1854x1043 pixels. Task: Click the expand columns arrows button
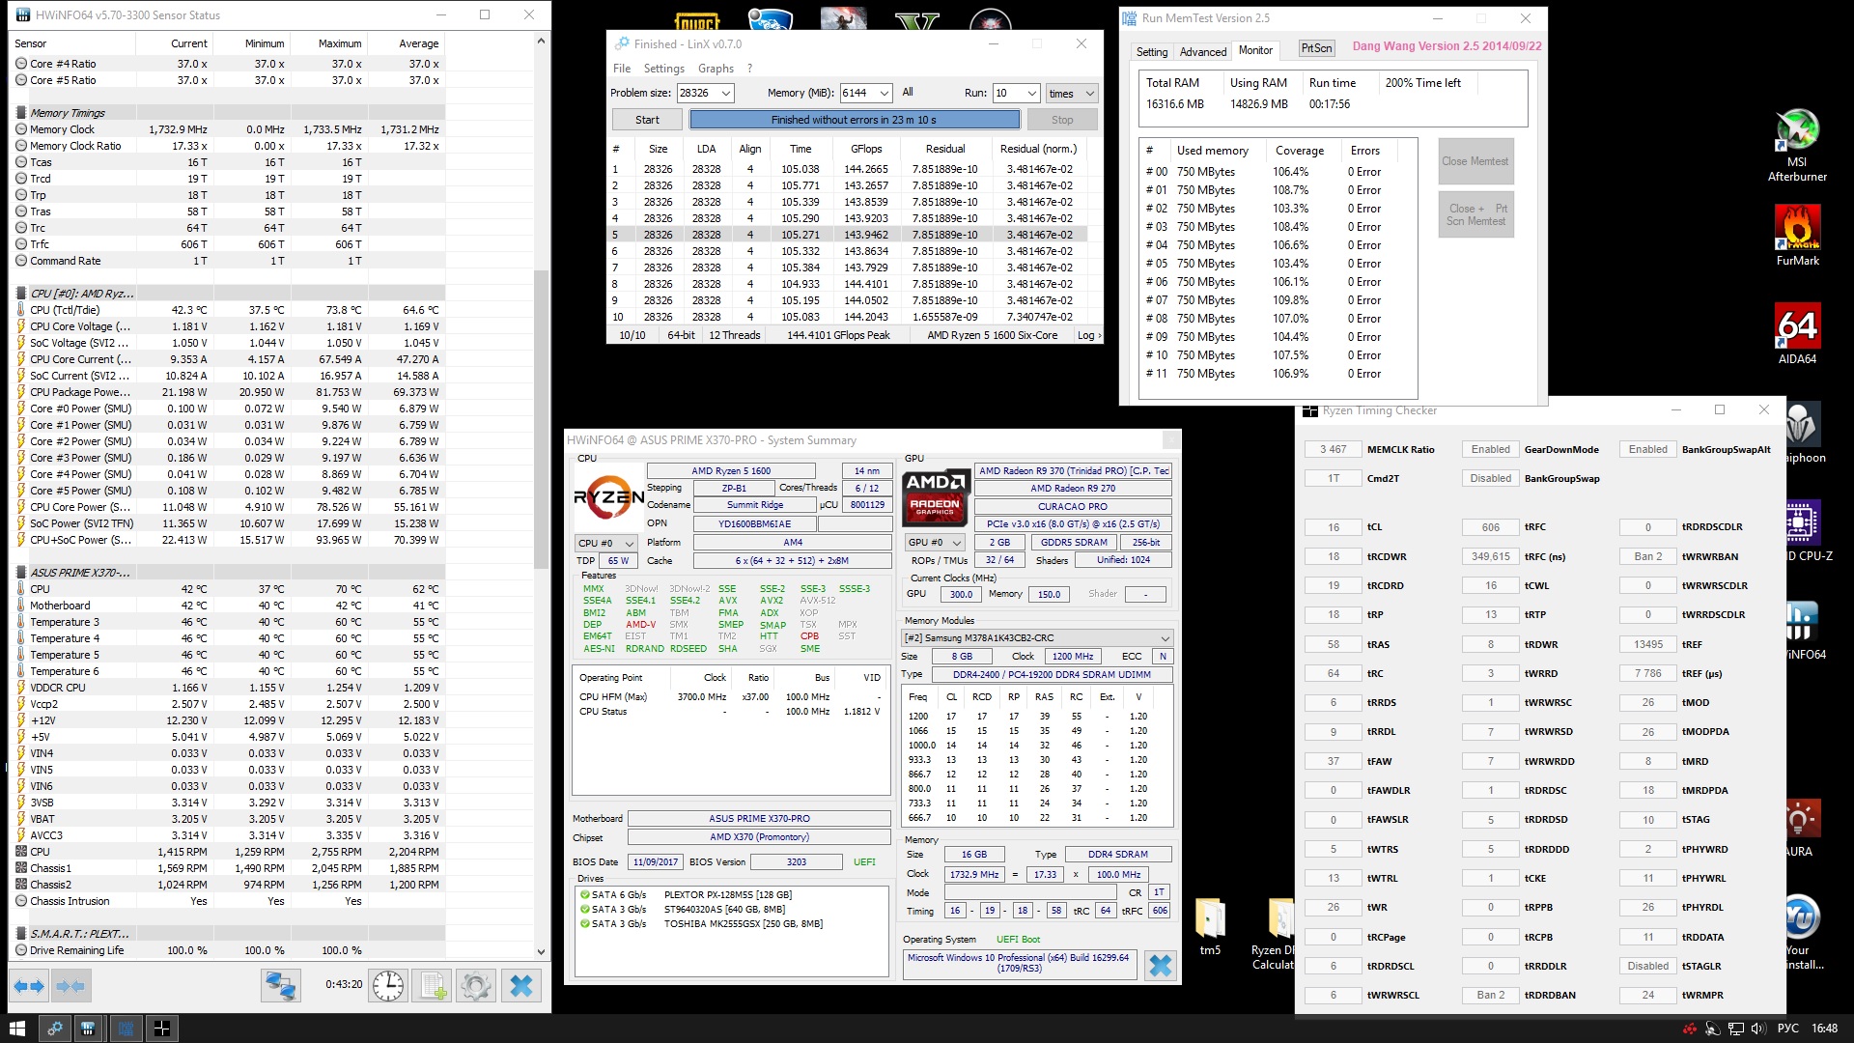pos(29,986)
